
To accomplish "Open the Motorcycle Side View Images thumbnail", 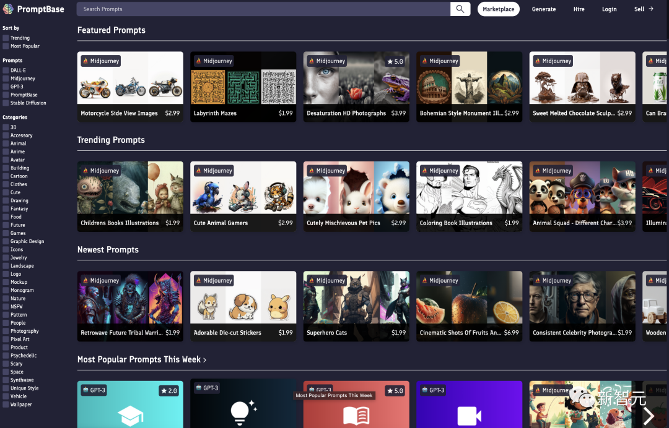I will click(130, 78).
